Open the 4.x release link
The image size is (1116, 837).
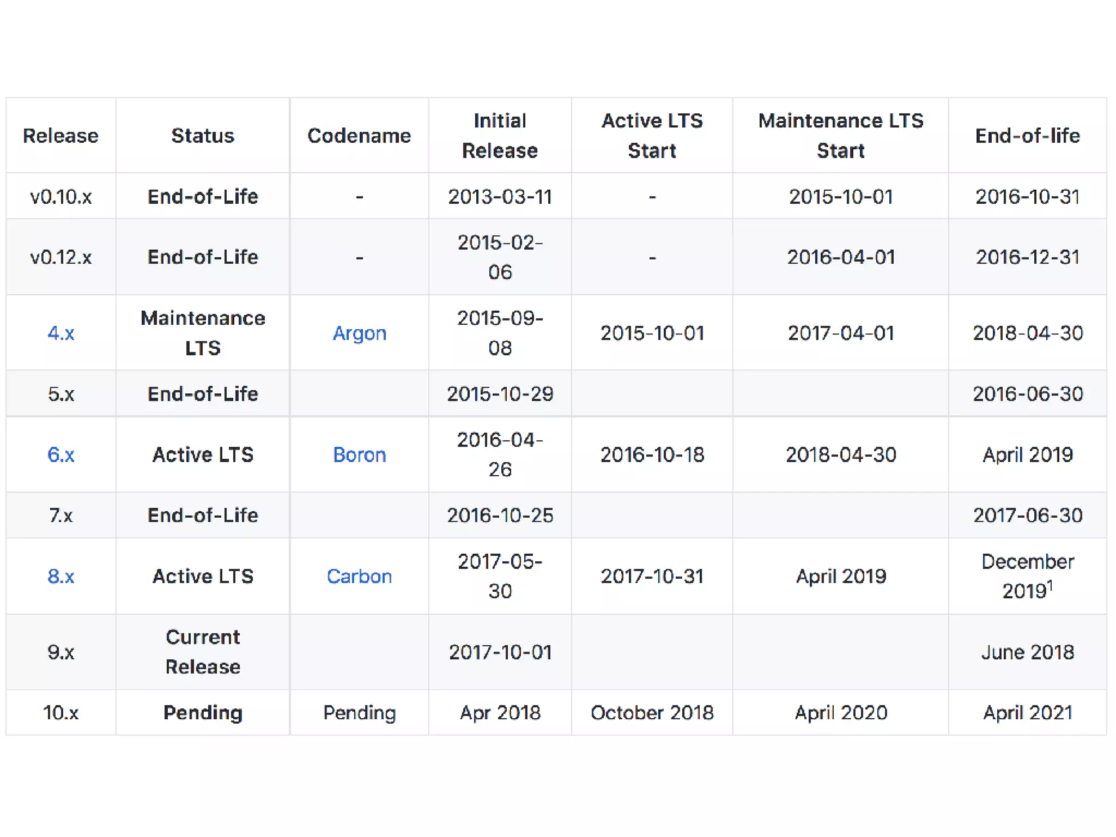tap(60, 333)
